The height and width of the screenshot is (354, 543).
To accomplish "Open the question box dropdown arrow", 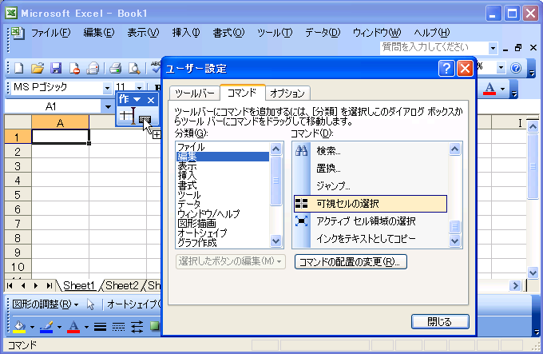I will tap(493, 48).
